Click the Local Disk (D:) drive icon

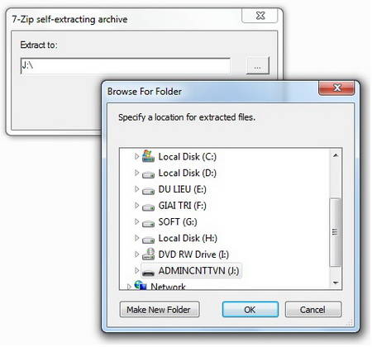[148, 174]
